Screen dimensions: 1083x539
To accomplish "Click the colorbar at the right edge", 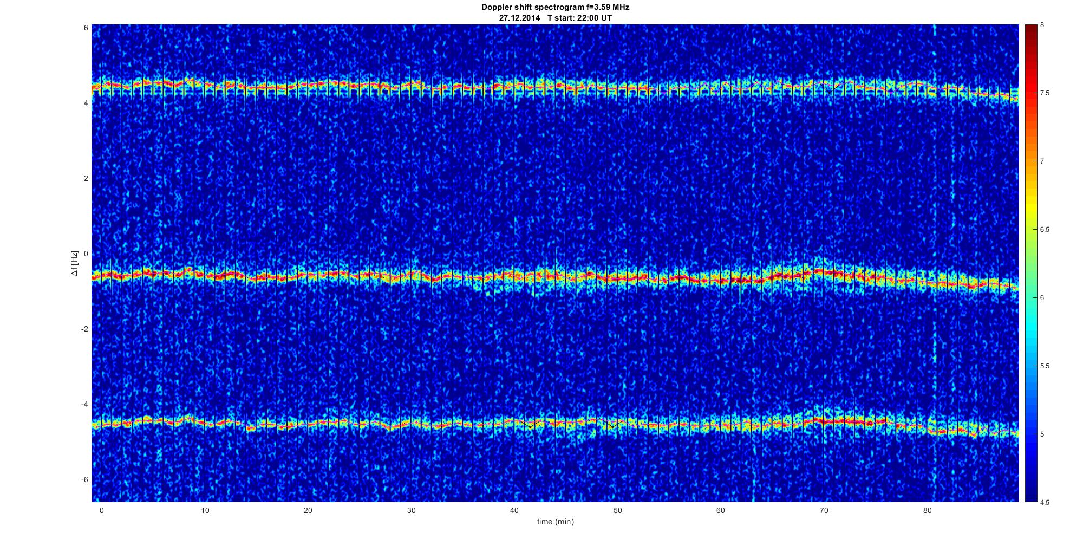I will (x=1030, y=263).
